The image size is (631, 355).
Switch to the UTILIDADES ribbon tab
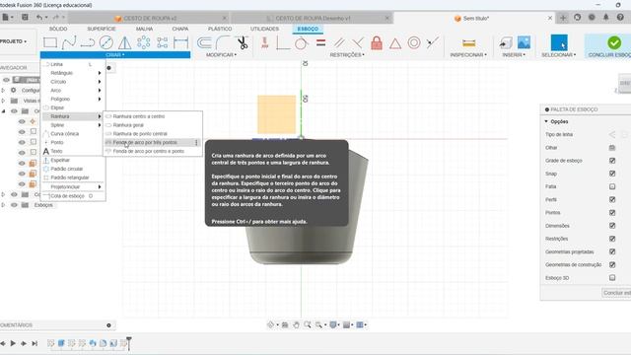[264, 29]
